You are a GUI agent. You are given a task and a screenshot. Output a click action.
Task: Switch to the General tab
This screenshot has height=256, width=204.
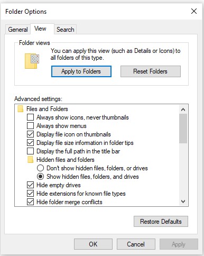pos(18,30)
